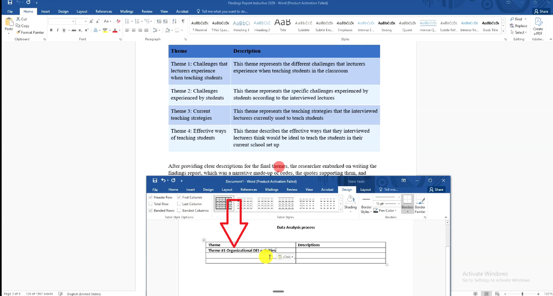Click the Clear All Formatting eraser icon
553x296 pixels.
[118, 22]
